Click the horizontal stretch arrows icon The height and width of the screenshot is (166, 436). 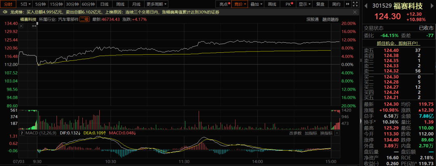(x=34, y=26)
